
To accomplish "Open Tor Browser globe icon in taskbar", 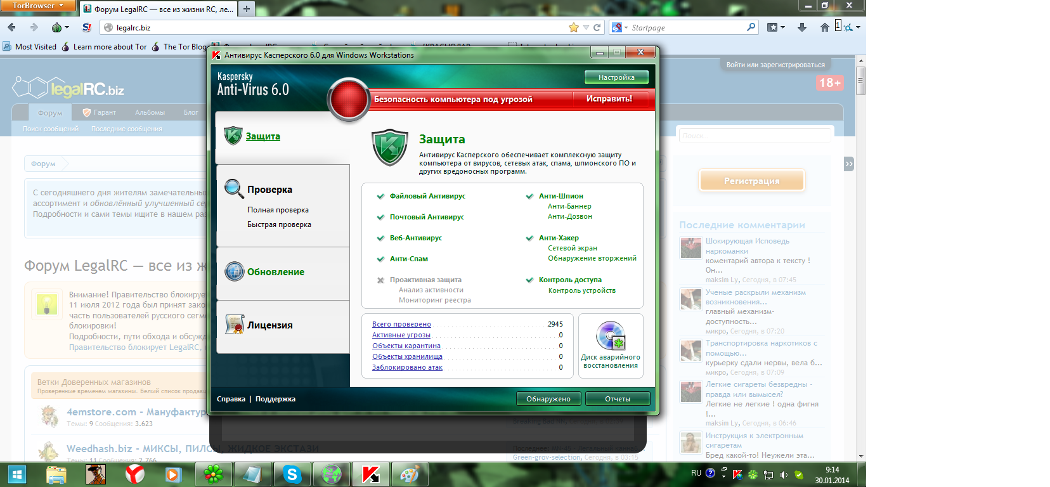I will click(332, 474).
